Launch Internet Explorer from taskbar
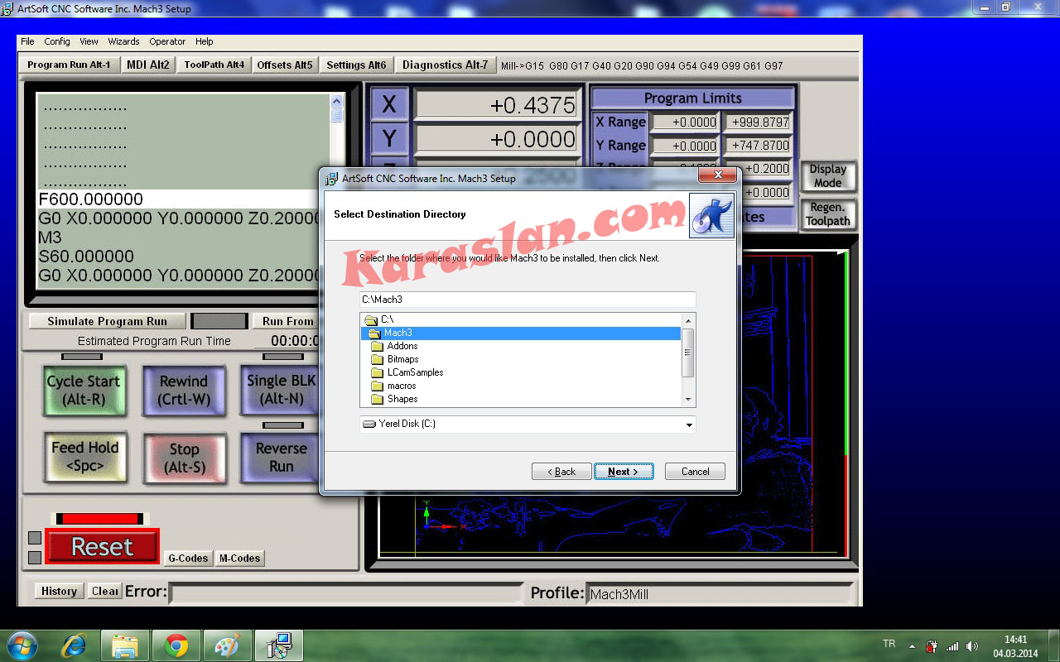Screen dimensions: 1060x662 74,645
